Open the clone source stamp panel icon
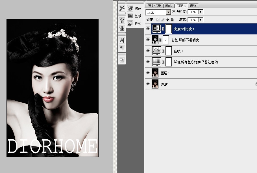The width and height of the screenshot is (257, 173). pos(122,28)
